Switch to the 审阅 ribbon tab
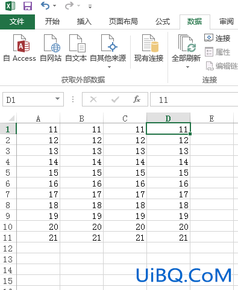238x290 pixels. tap(227, 22)
